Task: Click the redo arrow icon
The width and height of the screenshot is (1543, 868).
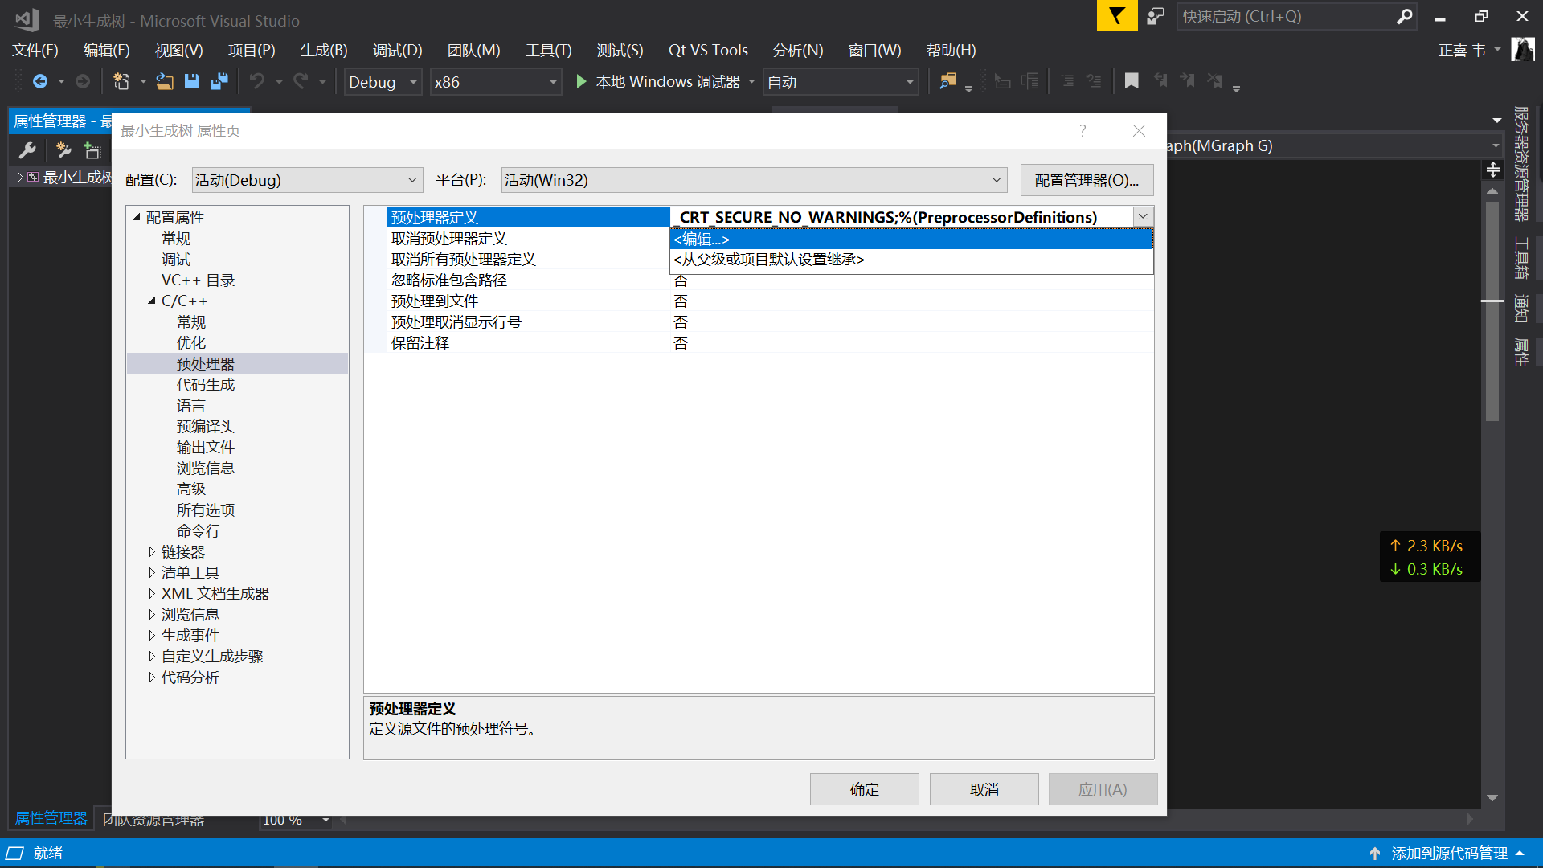Action: pos(301,81)
